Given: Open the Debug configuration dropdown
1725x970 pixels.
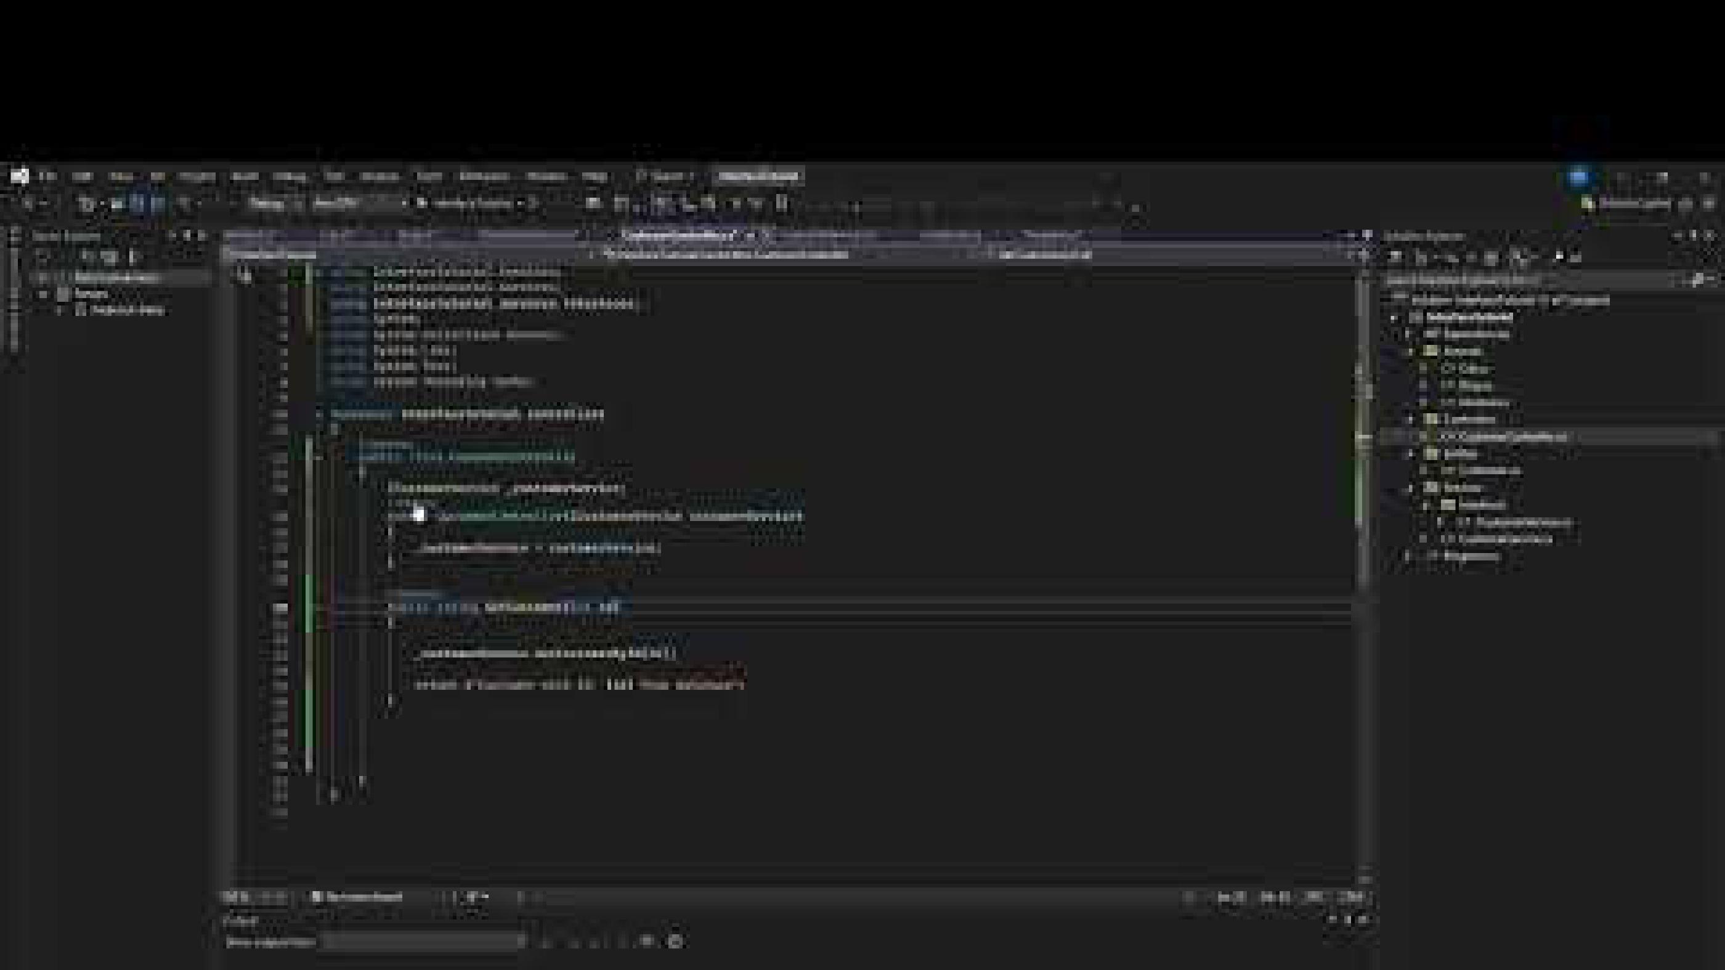Looking at the screenshot, I should 276,203.
